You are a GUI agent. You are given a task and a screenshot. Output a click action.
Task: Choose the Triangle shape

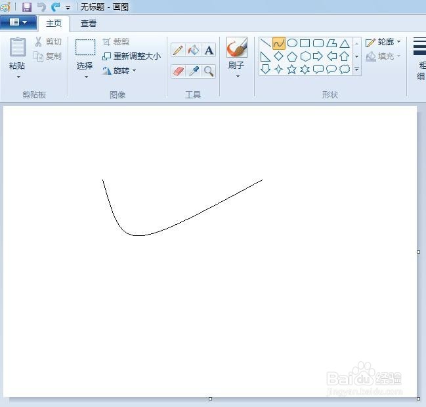click(x=345, y=43)
